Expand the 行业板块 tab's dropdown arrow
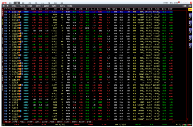Image resolution: width=193 pixels, height=127 pixels. click(x=70, y=122)
